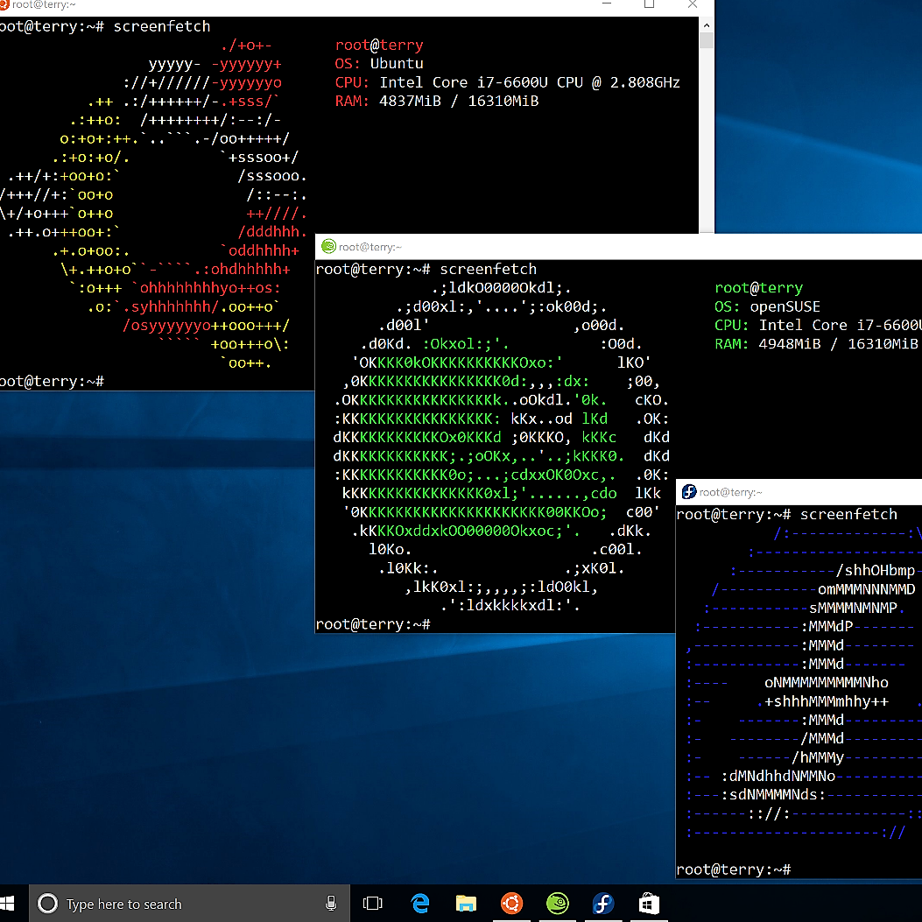922x922 pixels.
Task: Click 'RAM: 4948MiB / 16310MiB' in openSUSE terminal
Action: point(816,344)
